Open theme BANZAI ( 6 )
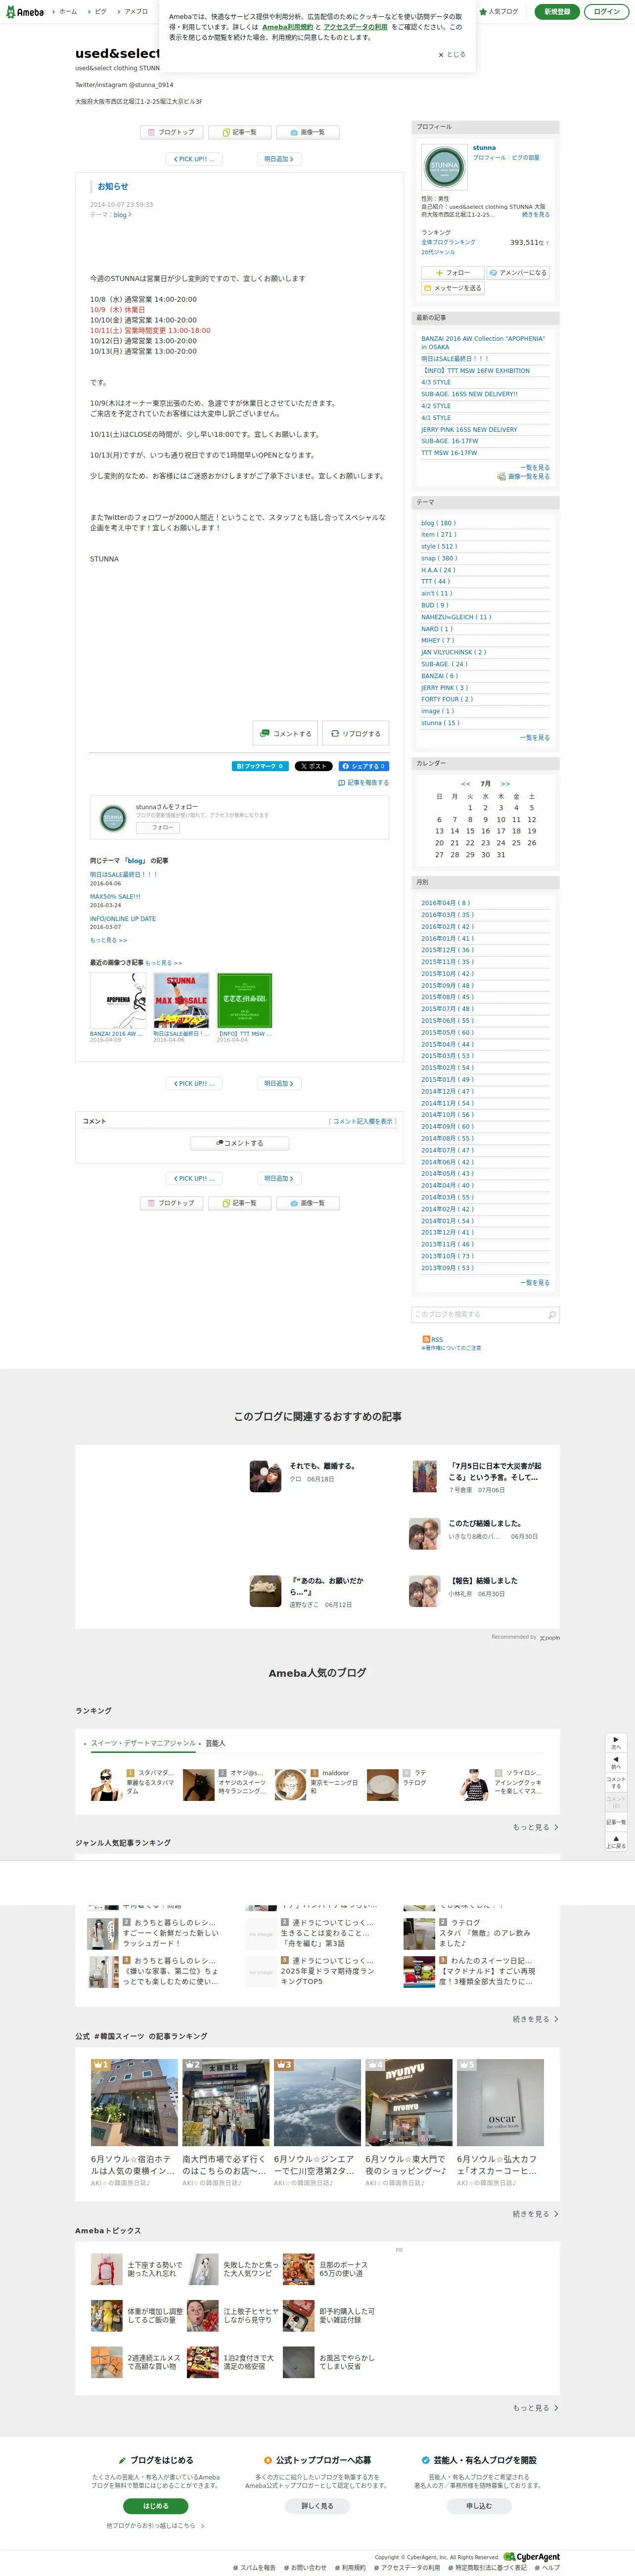Viewport: 635px width, 2576px height. click(440, 676)
